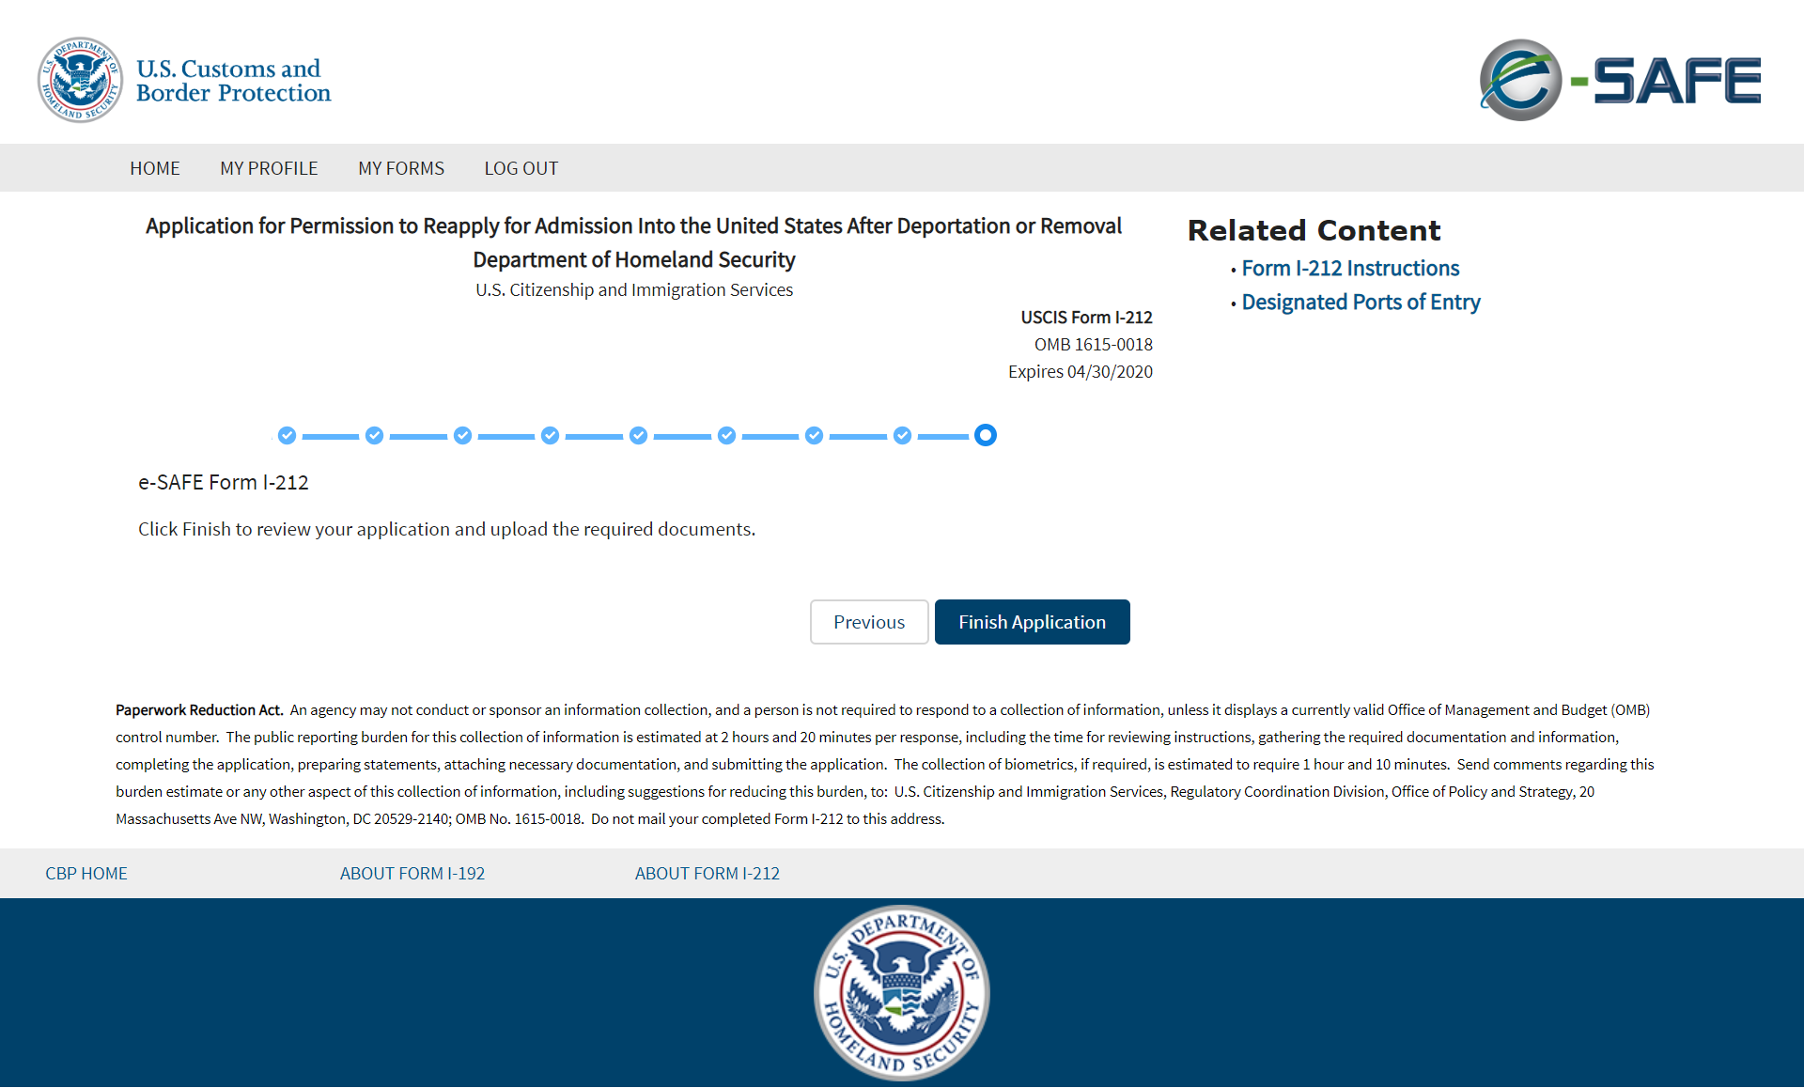Click the current final progress step circle
The height and width of the screenshot is (1088, 1804).
(985, 435)
